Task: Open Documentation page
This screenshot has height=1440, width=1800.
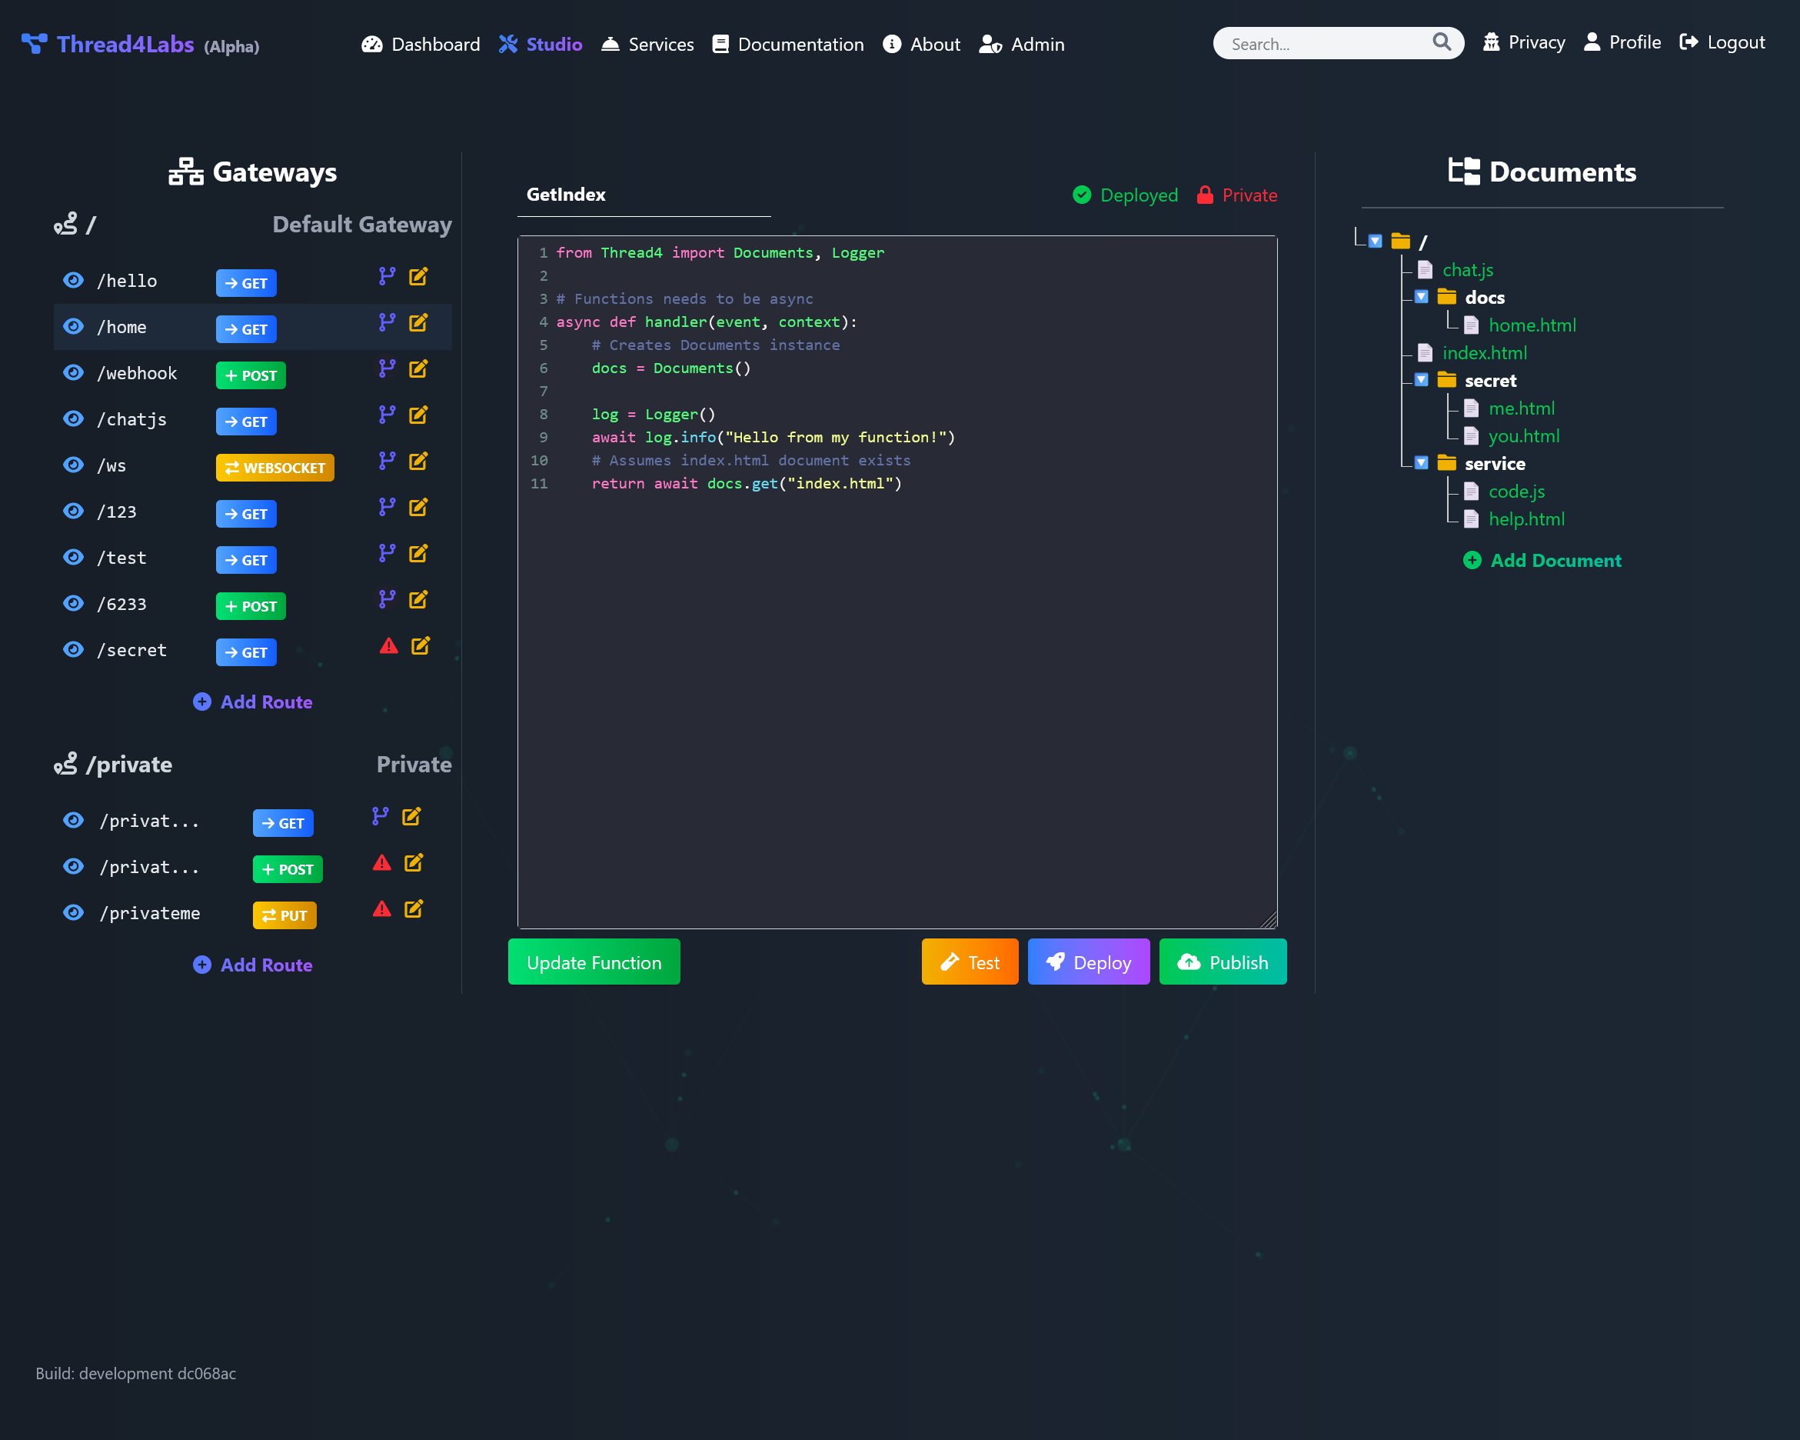Action: (x=787, y=43)
